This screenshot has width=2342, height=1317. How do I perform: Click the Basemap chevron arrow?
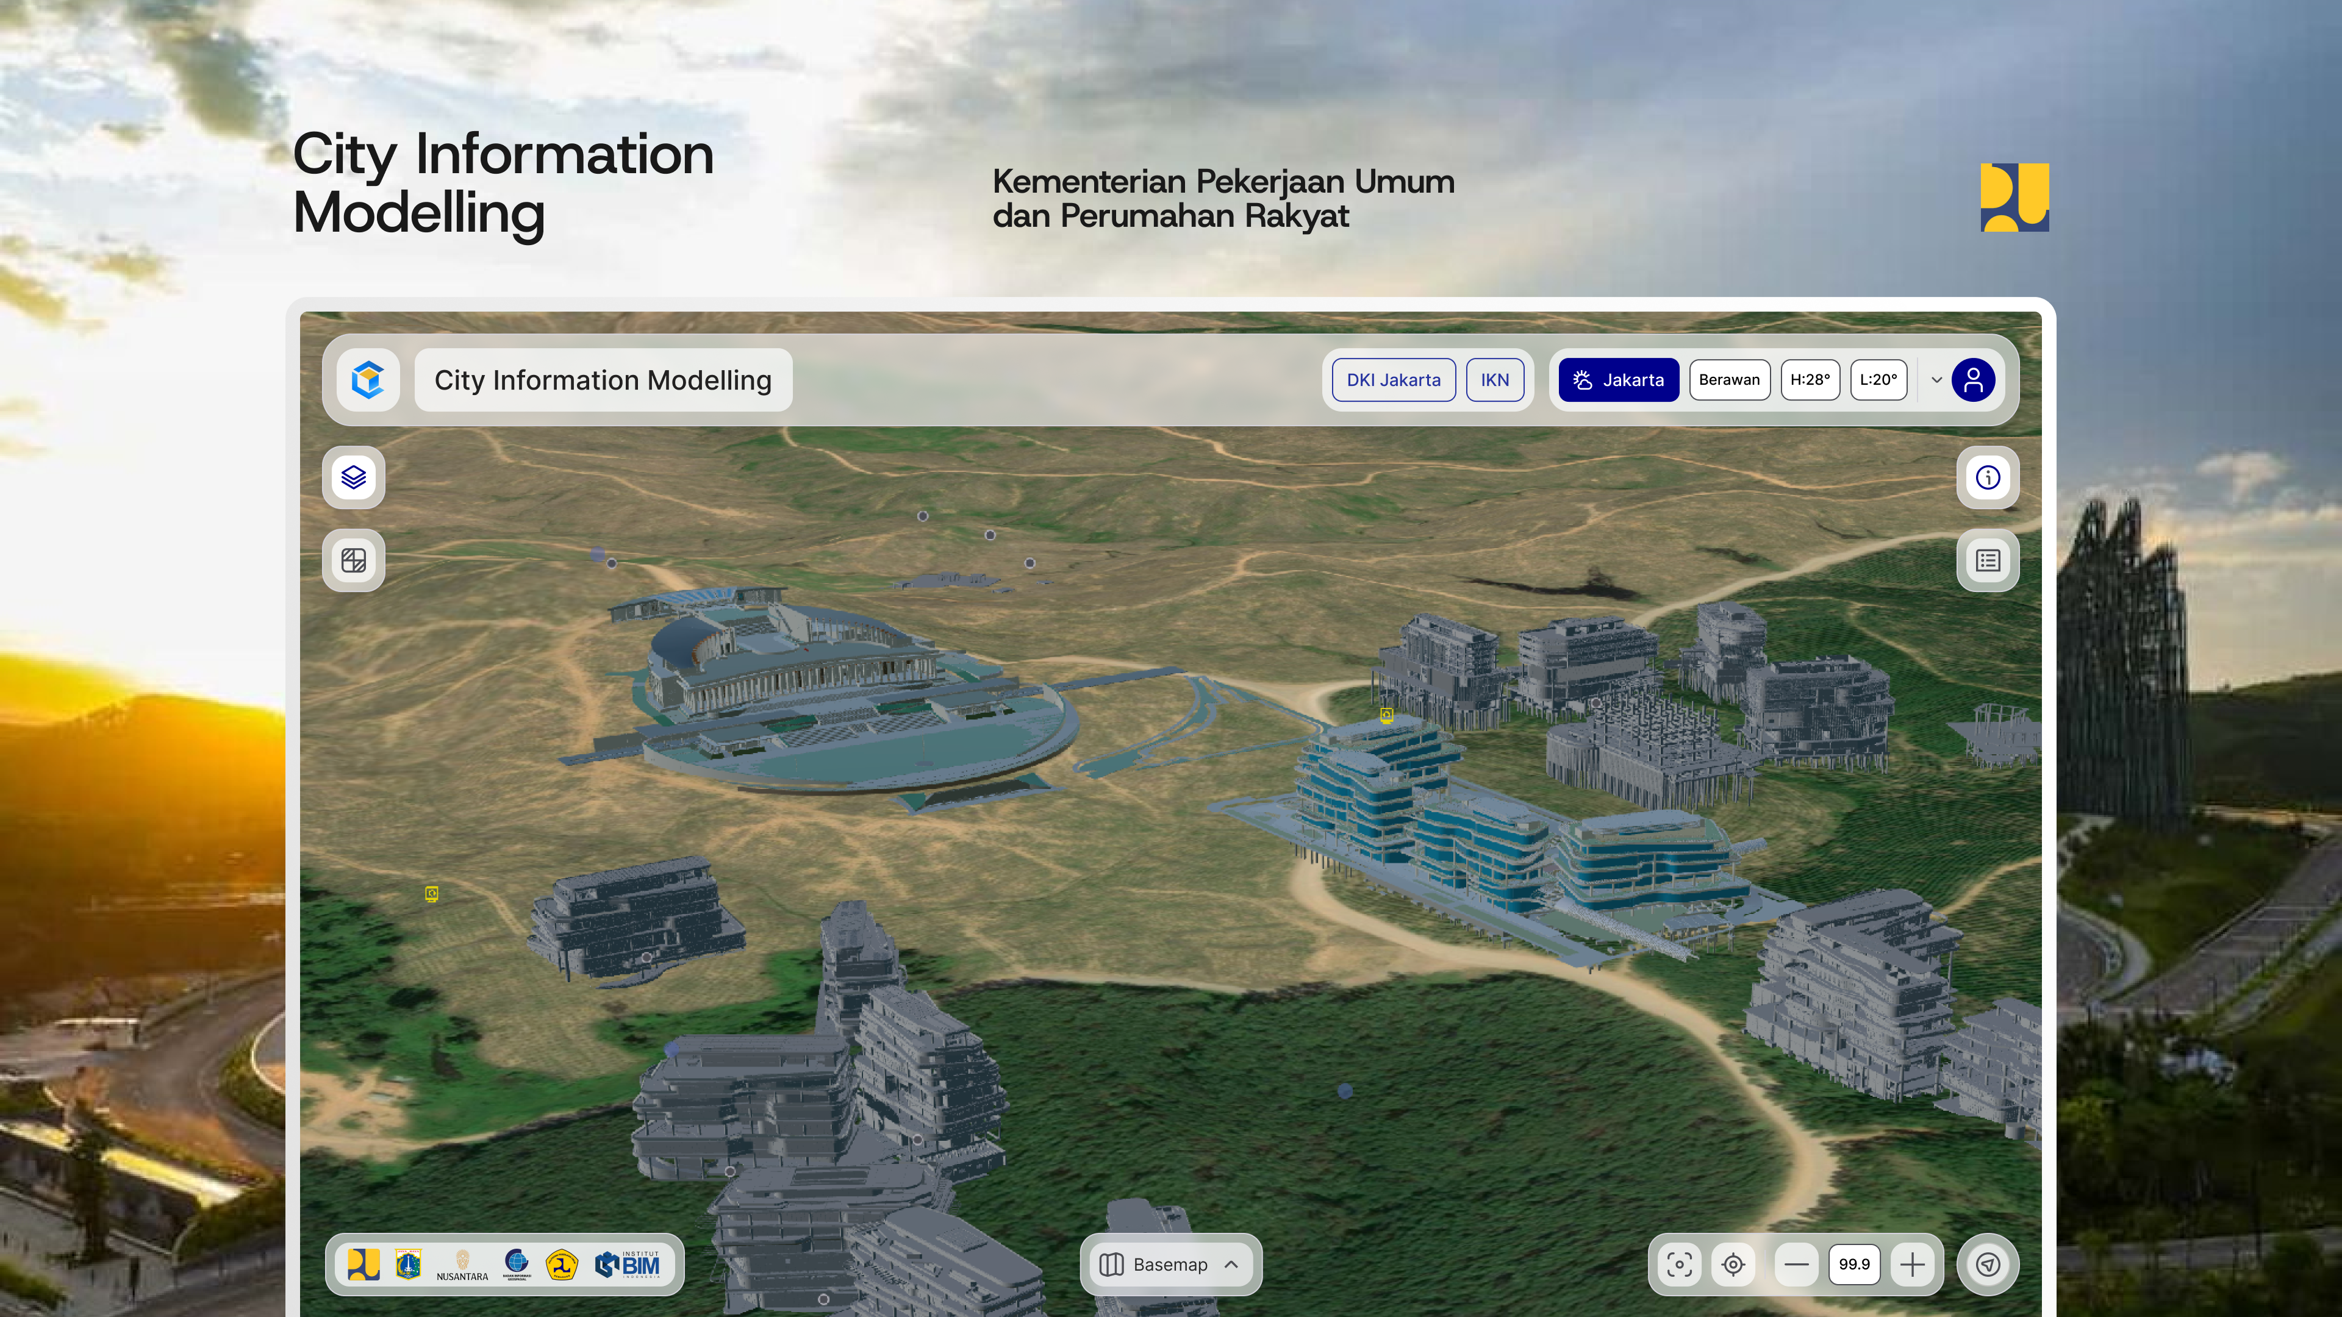tap(1231, 1265)
